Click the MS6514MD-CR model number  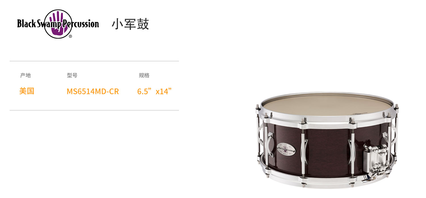coord(93,91)
